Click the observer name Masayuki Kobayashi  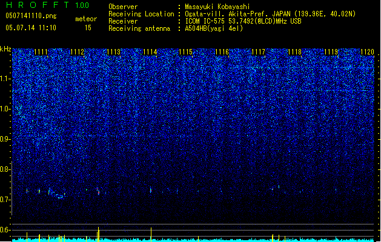pos(217,7)
